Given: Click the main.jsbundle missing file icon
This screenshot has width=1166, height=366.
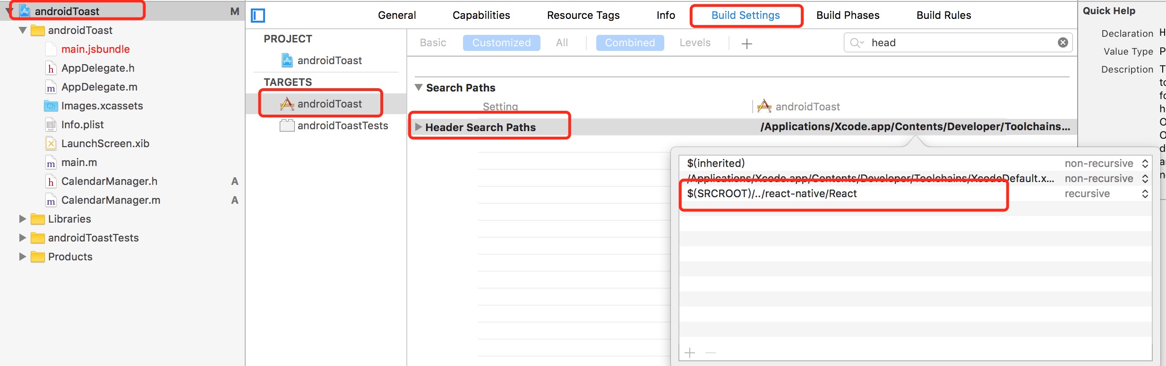Looking at the screenshot, I should [x=51, y=50].
